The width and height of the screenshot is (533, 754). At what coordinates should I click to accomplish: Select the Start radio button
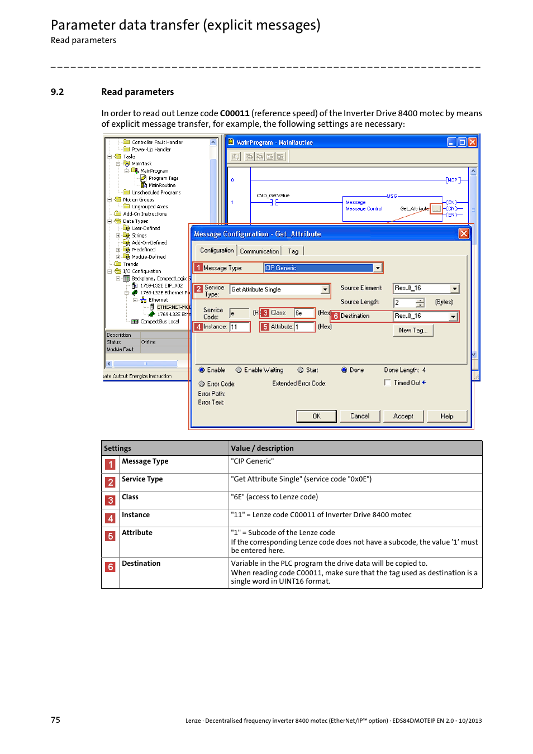301,370
